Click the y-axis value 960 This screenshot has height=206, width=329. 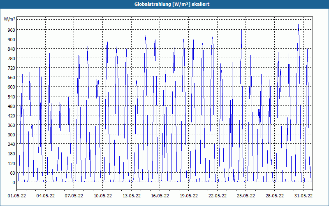pyautogui.click(x=12, y=30)
